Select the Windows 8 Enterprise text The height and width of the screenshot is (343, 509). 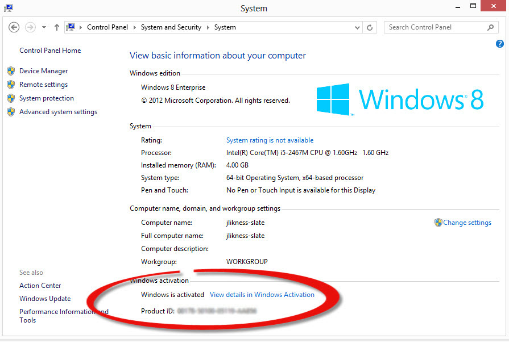pyautogui.click(x=173, y=87)
